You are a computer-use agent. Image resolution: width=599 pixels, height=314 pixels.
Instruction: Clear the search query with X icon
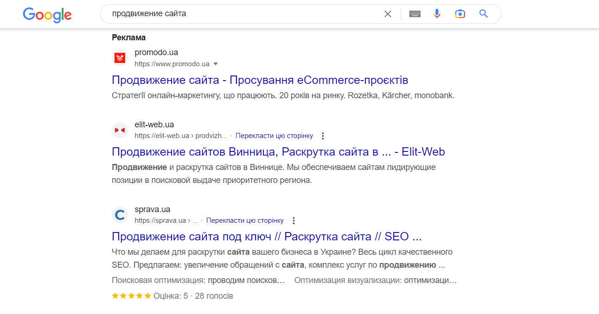point(388,14)
